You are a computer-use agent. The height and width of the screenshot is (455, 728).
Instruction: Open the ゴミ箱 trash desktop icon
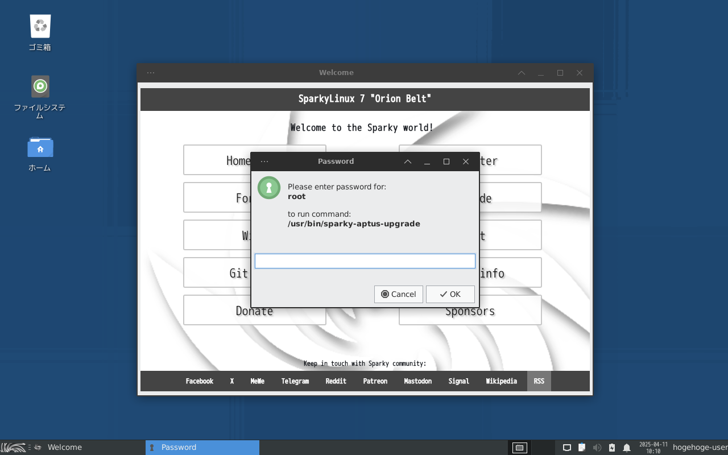tap(40, 32)
